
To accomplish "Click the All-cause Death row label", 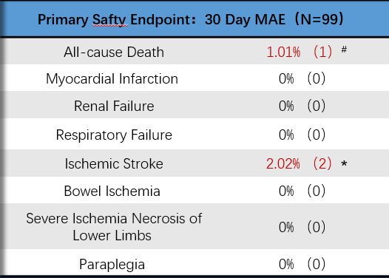I will click(114, 52).
